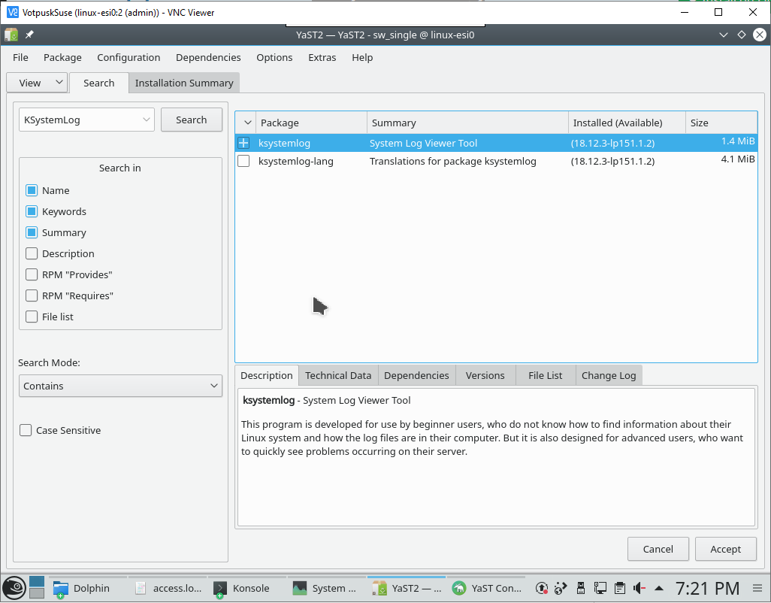Switch to the Dependencies detail tab
This screenshot has height=603, width=771.
pyautogui.click(x=416, y=375)
